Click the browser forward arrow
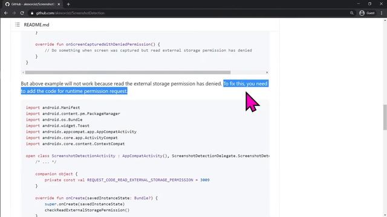This screenshot has height=217, width=387. coord(14,13)
